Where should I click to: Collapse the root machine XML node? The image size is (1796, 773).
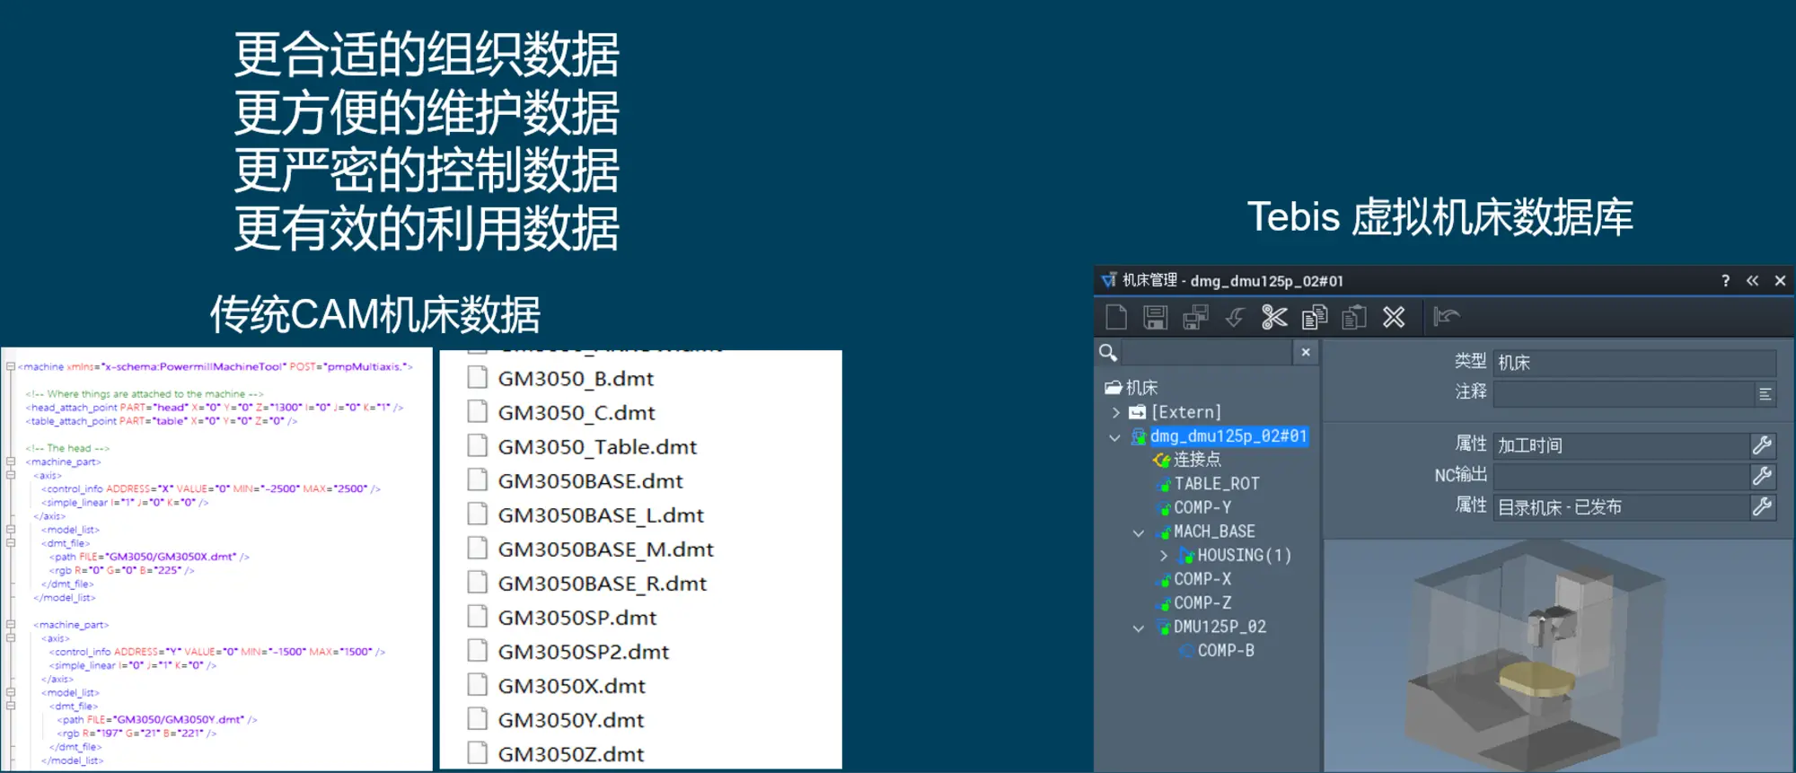click(x=11, y=366)
